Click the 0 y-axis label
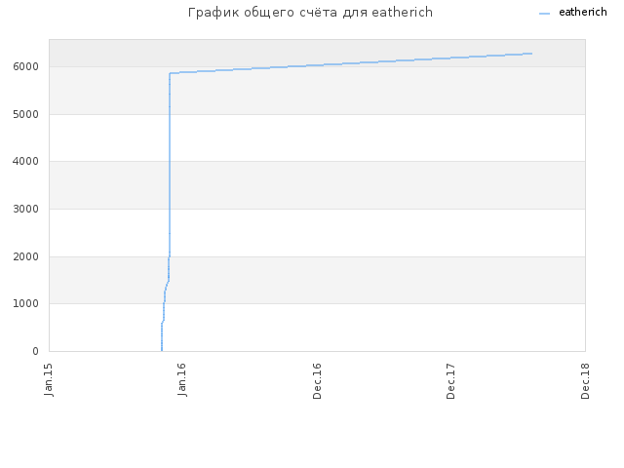 [35, 351]
